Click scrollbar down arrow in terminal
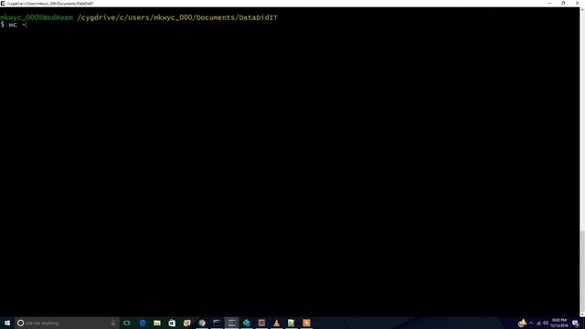 coord(582,314)
